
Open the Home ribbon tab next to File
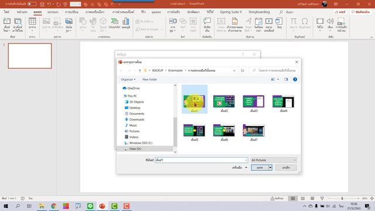point(22,12)
